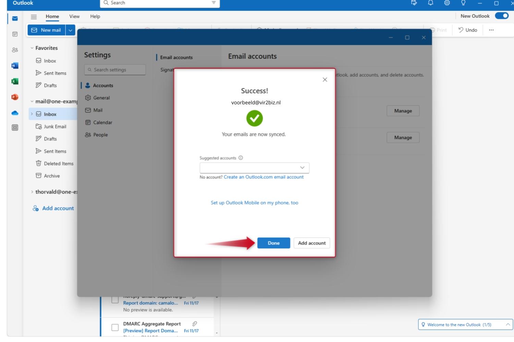Click Add account in folder pane
The image size is (514, 342).
coord(53,208)
